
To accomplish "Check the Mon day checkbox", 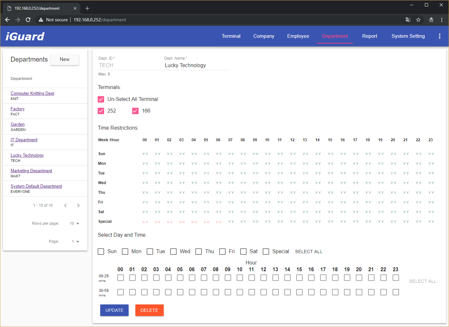I will 125,252.
